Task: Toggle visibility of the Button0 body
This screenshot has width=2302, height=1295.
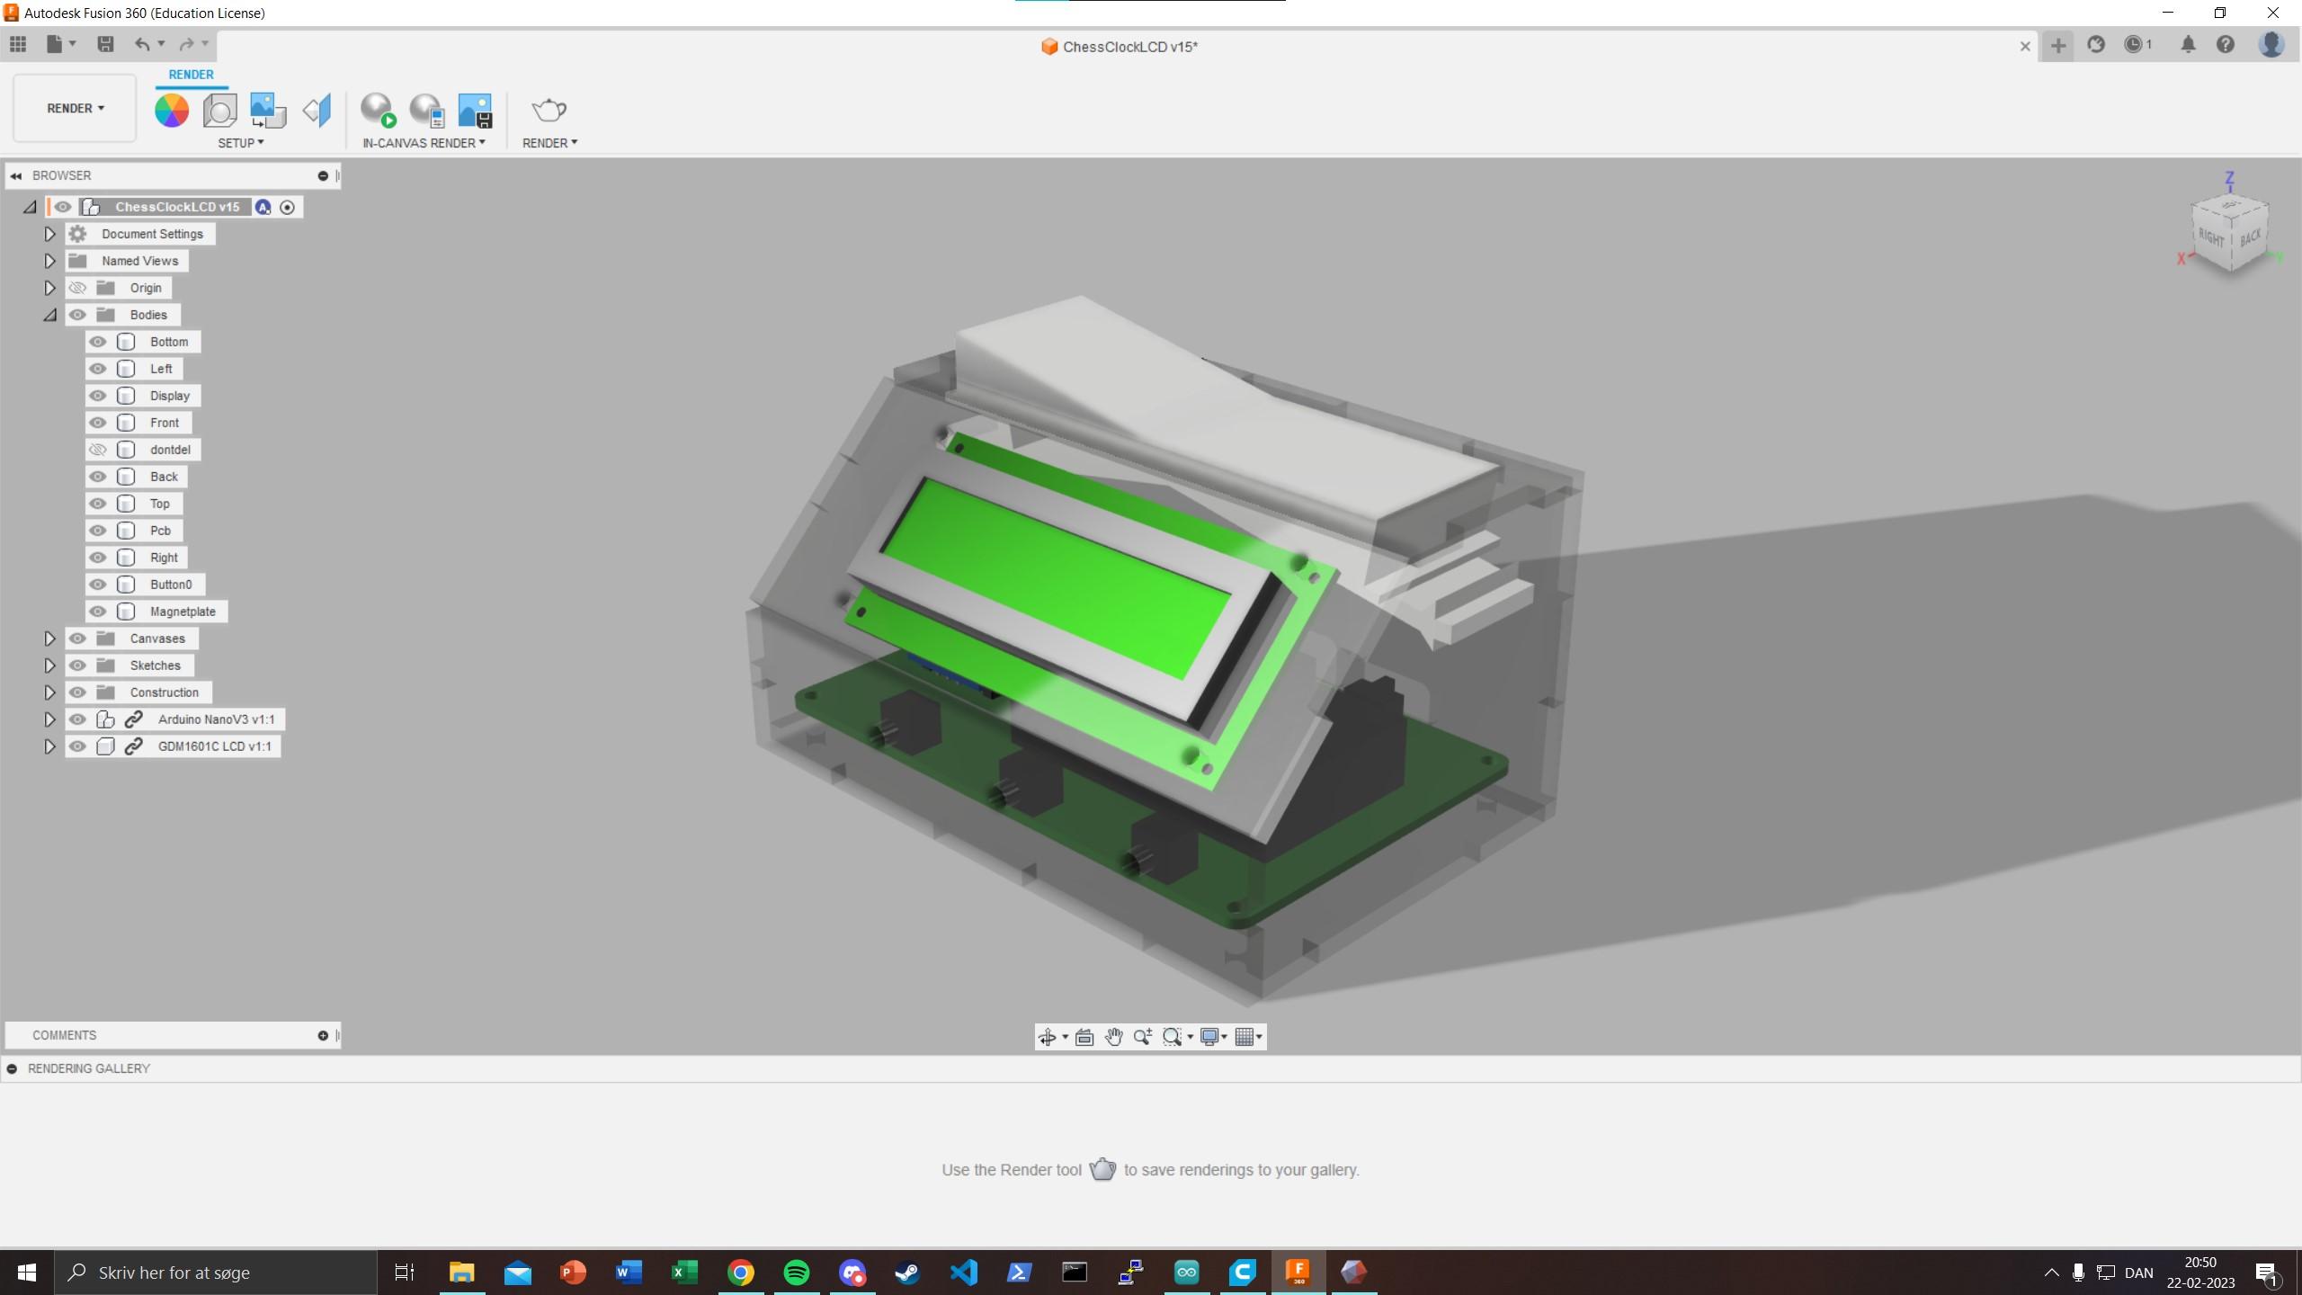Action: click(98, 584)
